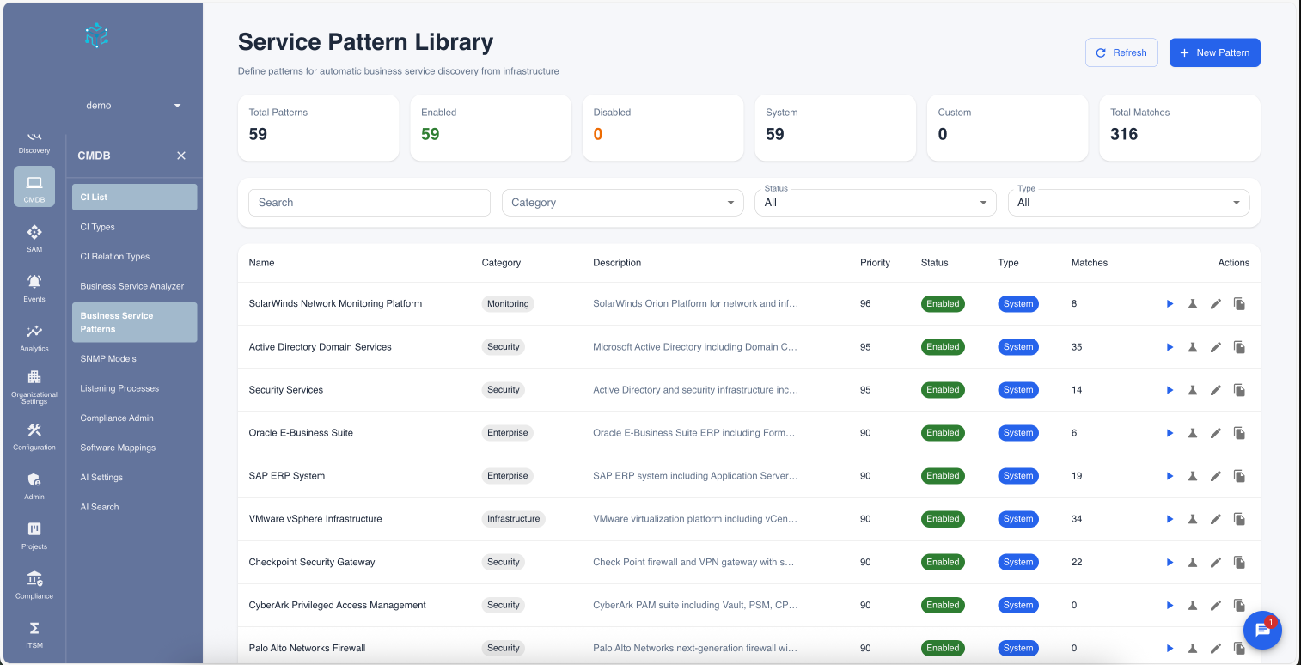Test the SAP ERP System pattern with flask icon
This screenshot has height=665, width=1301.
coord(1193,475)
